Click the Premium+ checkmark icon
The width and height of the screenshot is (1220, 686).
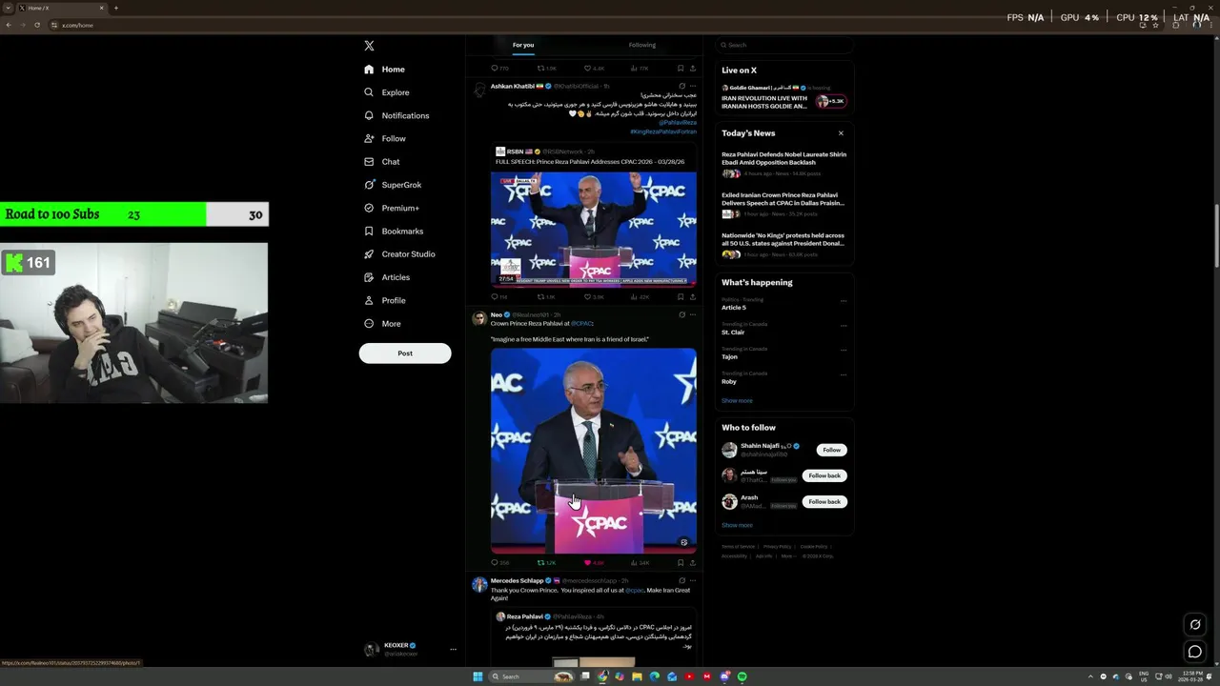click(369, 208)
